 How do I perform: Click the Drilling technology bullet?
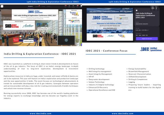tap(96, 69)
